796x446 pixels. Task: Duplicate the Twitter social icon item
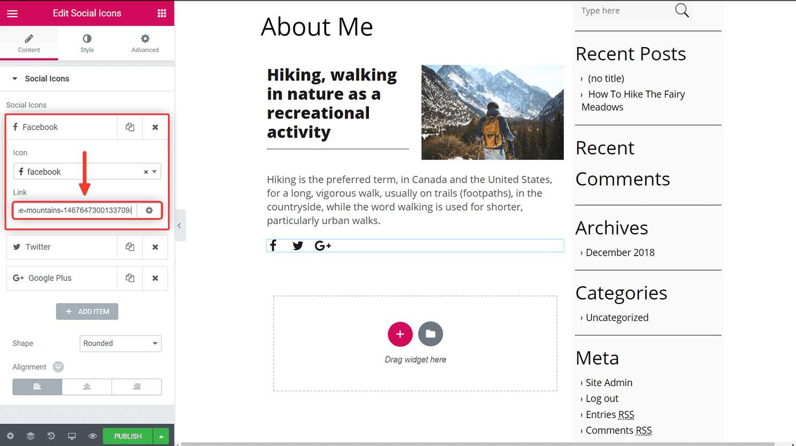tap(130, 247)
